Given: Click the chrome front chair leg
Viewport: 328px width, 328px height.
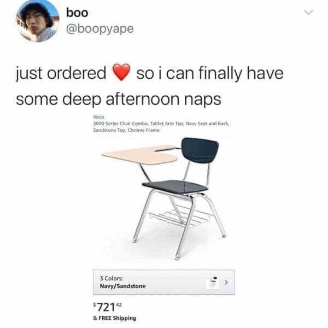Looking at the screenshot, I should point(185,228).
